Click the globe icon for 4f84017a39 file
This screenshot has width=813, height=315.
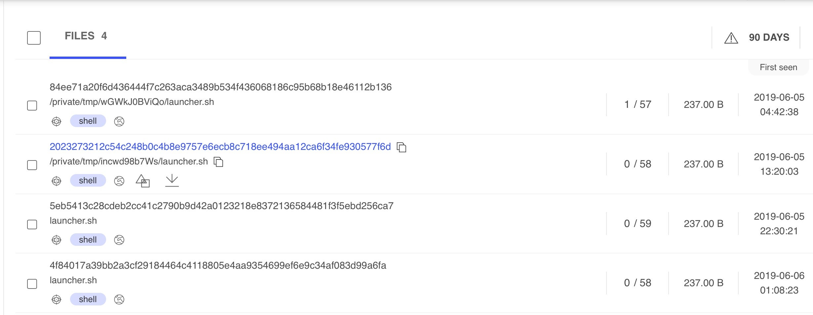pyautogui.click(x=119, y=299)
